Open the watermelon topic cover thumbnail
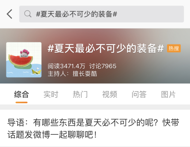 coord(24,60)
